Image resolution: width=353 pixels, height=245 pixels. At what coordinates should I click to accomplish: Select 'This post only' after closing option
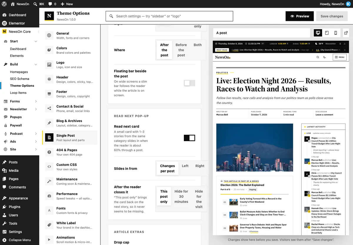point(164,196)
